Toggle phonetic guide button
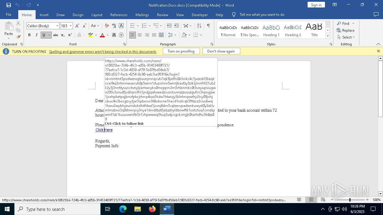Screen dimensions: 383x215 (114, 26)
